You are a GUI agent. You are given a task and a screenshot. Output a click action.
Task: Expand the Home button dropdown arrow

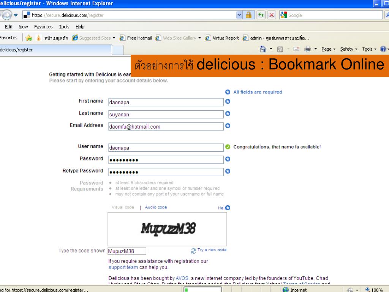271,49
